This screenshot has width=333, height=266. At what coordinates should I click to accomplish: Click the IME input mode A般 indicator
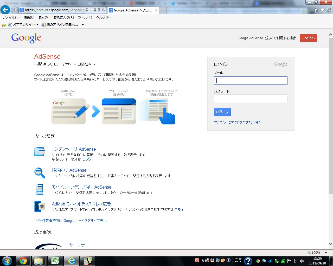click(x=206, y=260)
